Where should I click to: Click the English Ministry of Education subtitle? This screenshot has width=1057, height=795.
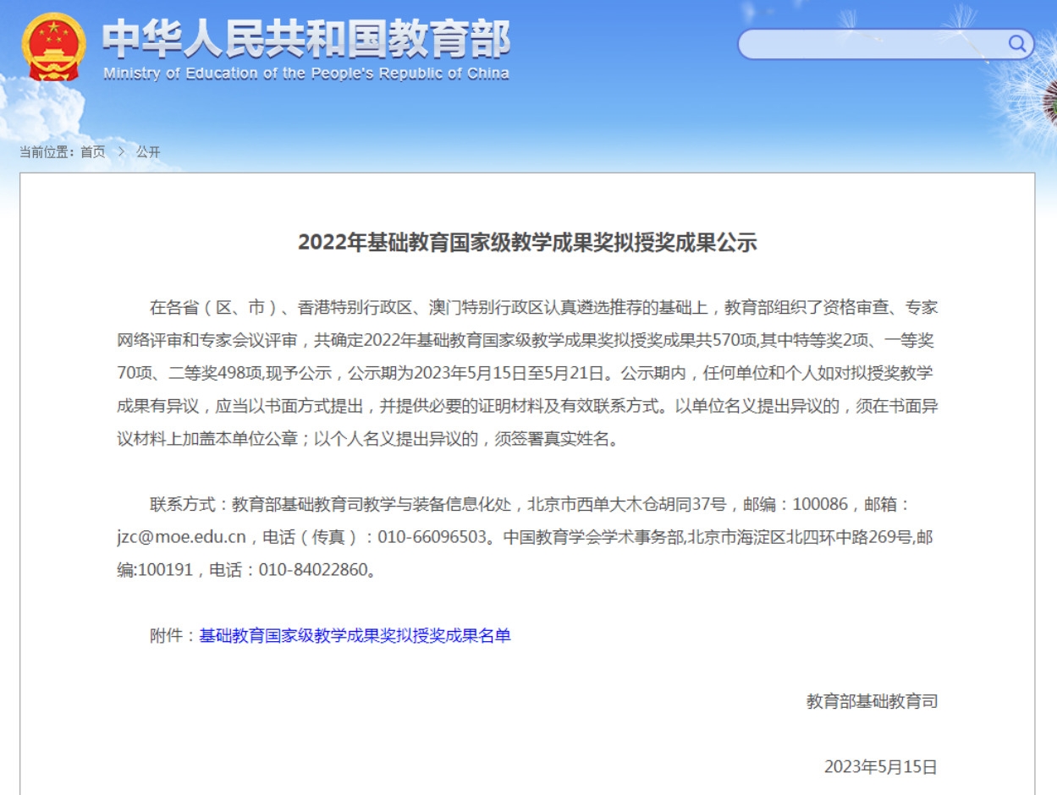tap(306, 74)
